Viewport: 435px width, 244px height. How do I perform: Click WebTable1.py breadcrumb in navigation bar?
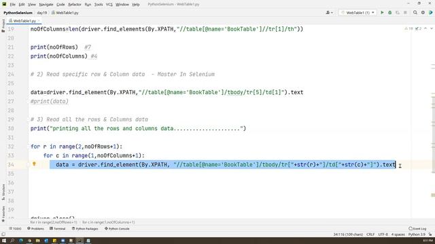click(65, 13)
